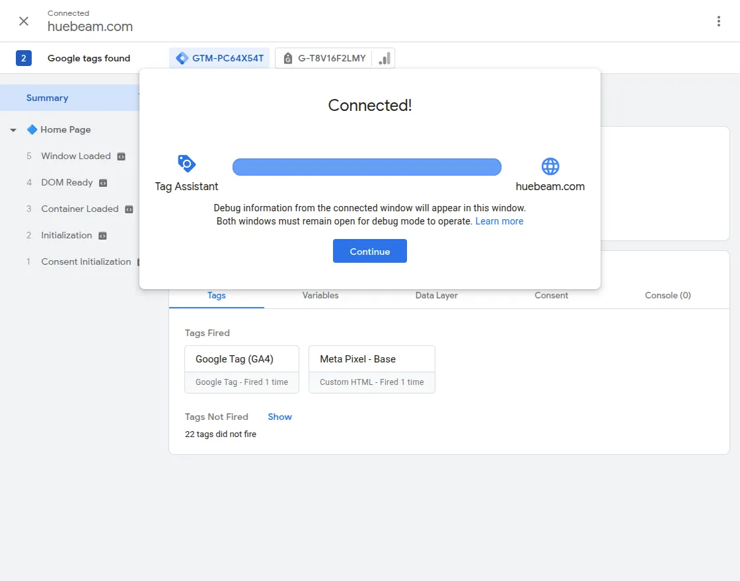740x581 pixels.
Task: Switch to the Variables tab
Action: [x=320, y=295]
